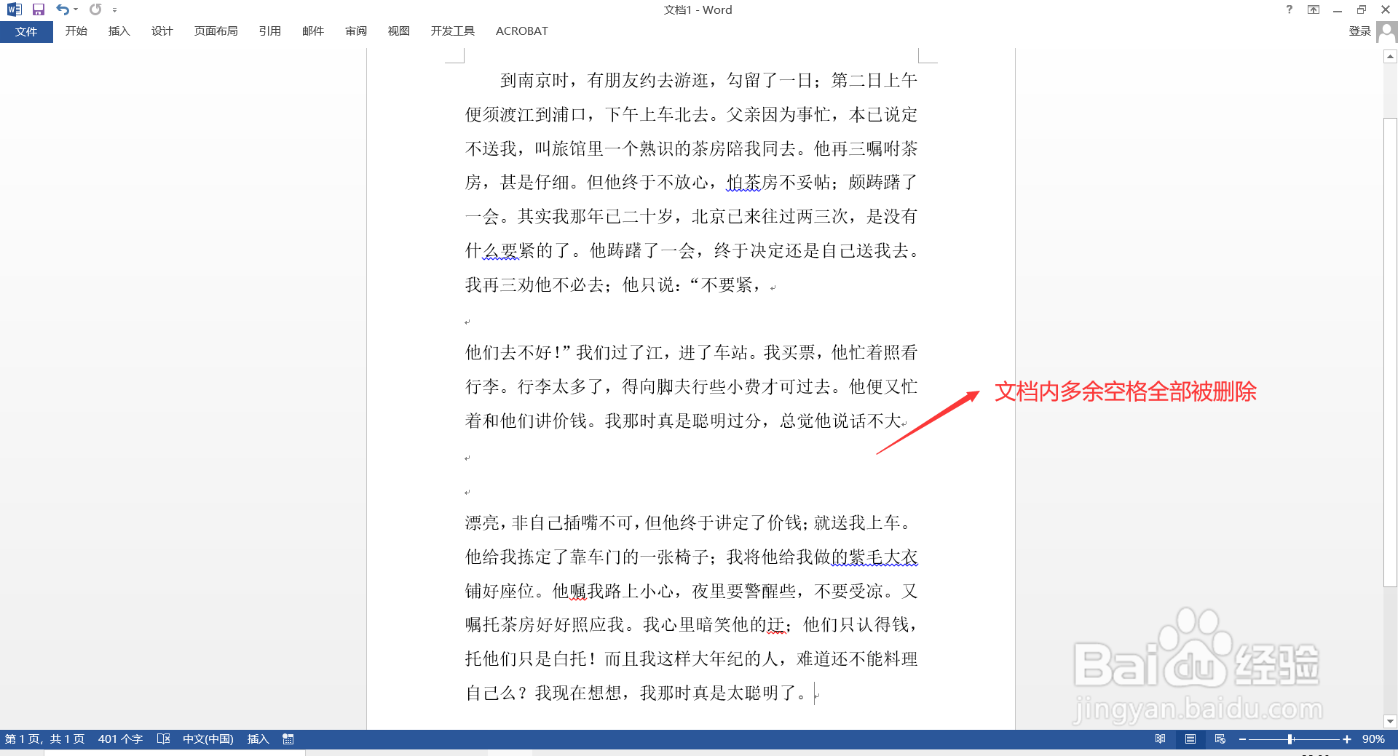This screenshot has width=1398, height=756.
Task: Switch to the 视图 ribbon tab
Action: [399, 31]
